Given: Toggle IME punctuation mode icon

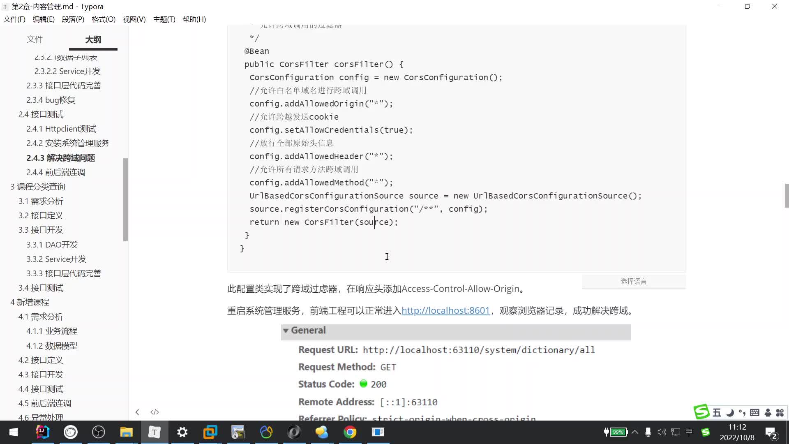Looking at the screenshot, I should [742, 412].
